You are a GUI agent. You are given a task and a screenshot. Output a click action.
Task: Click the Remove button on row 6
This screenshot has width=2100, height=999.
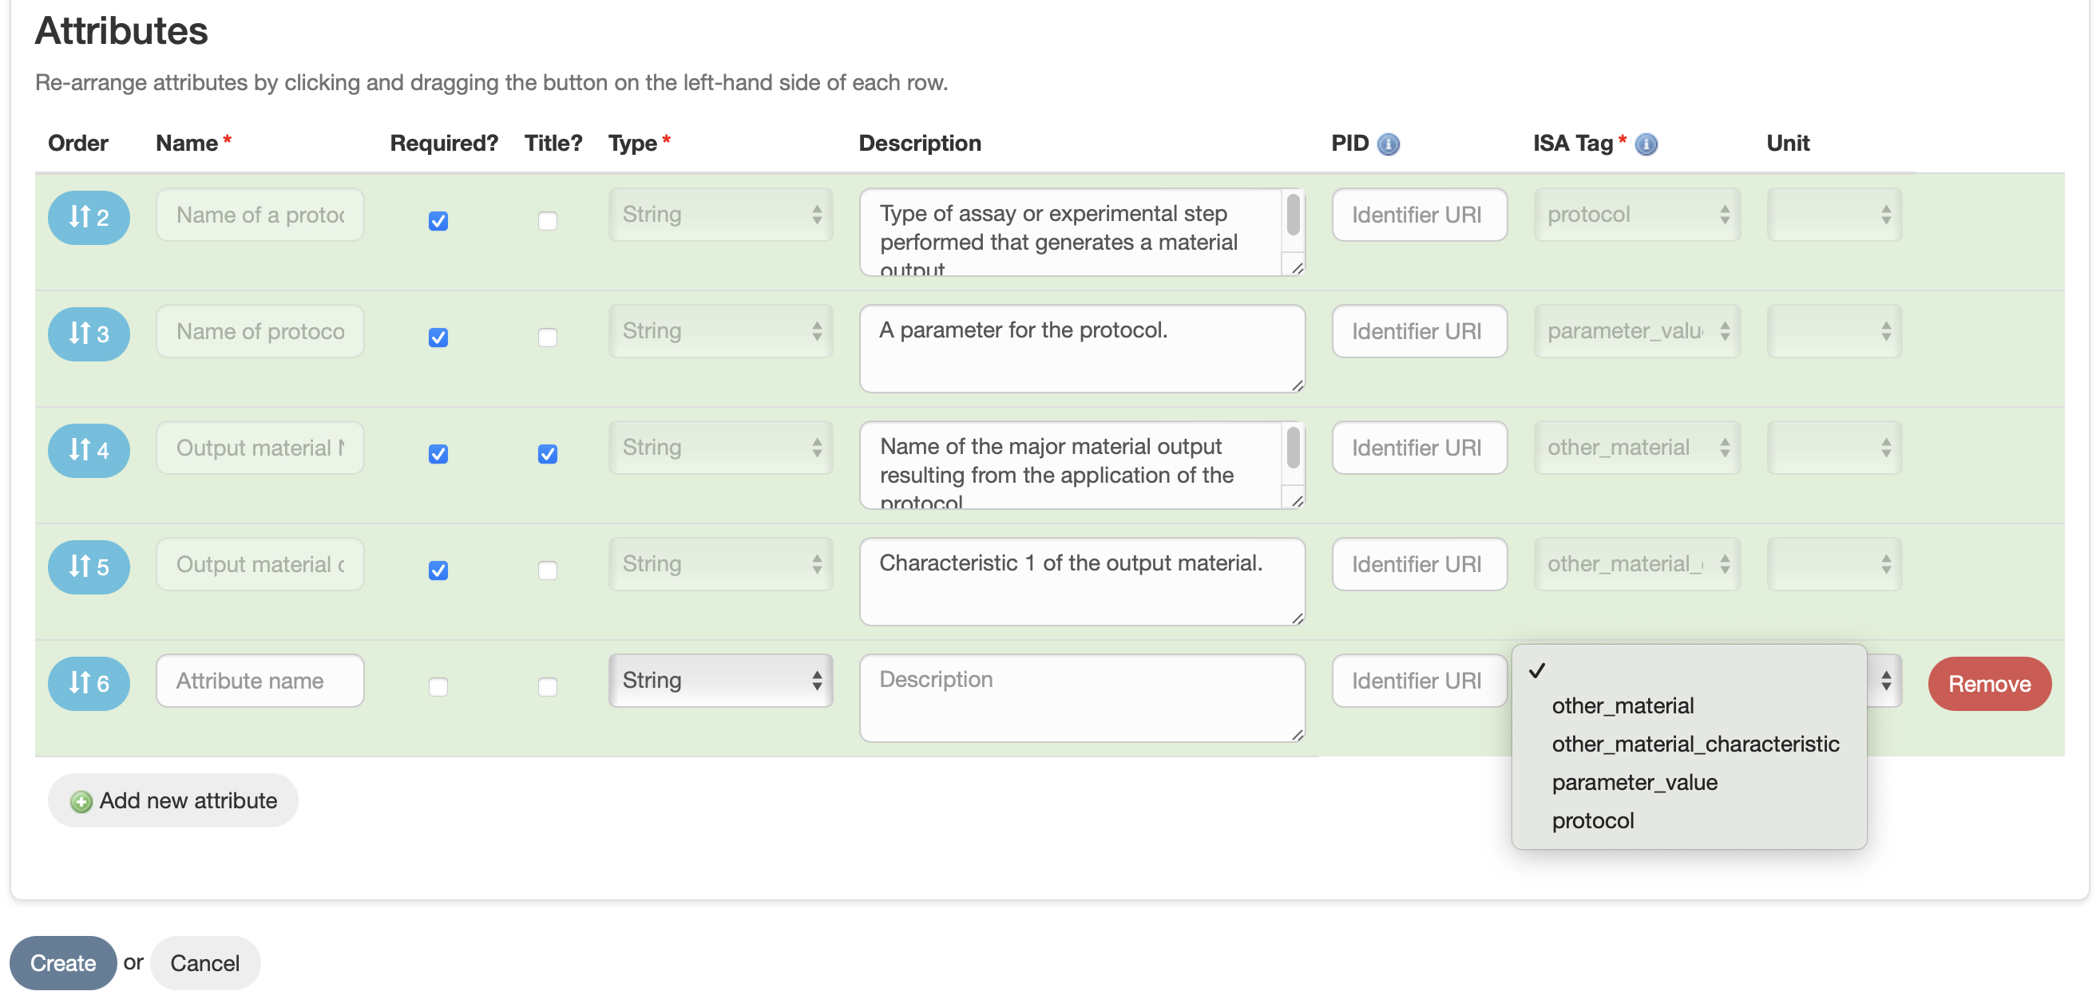[1989, 684]
